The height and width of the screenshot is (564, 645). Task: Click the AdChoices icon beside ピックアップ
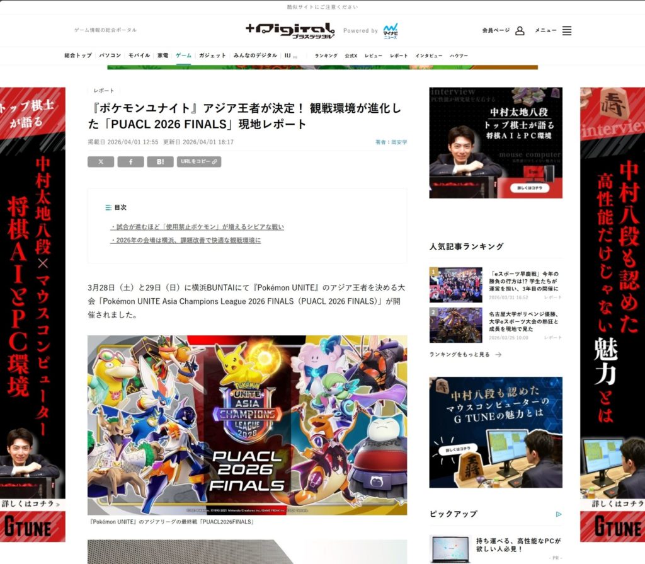click(x=558, y=514)
